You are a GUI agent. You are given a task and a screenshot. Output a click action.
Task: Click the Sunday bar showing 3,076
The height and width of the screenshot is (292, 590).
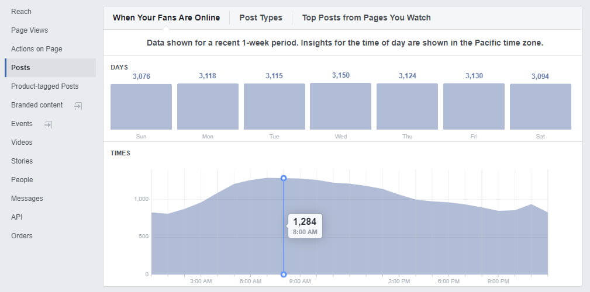coord(141,107)
